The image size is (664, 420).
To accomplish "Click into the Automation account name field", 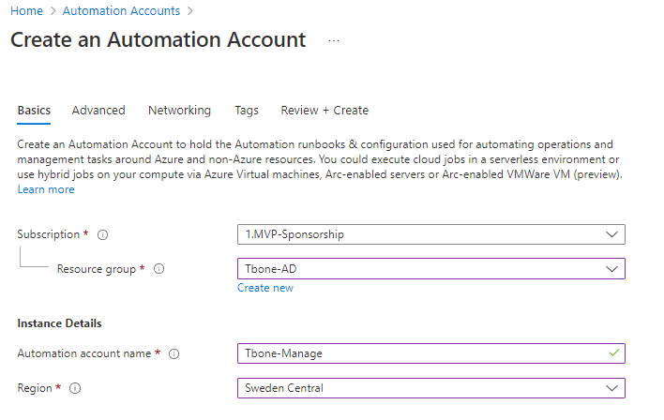I will tap(422, 353).
